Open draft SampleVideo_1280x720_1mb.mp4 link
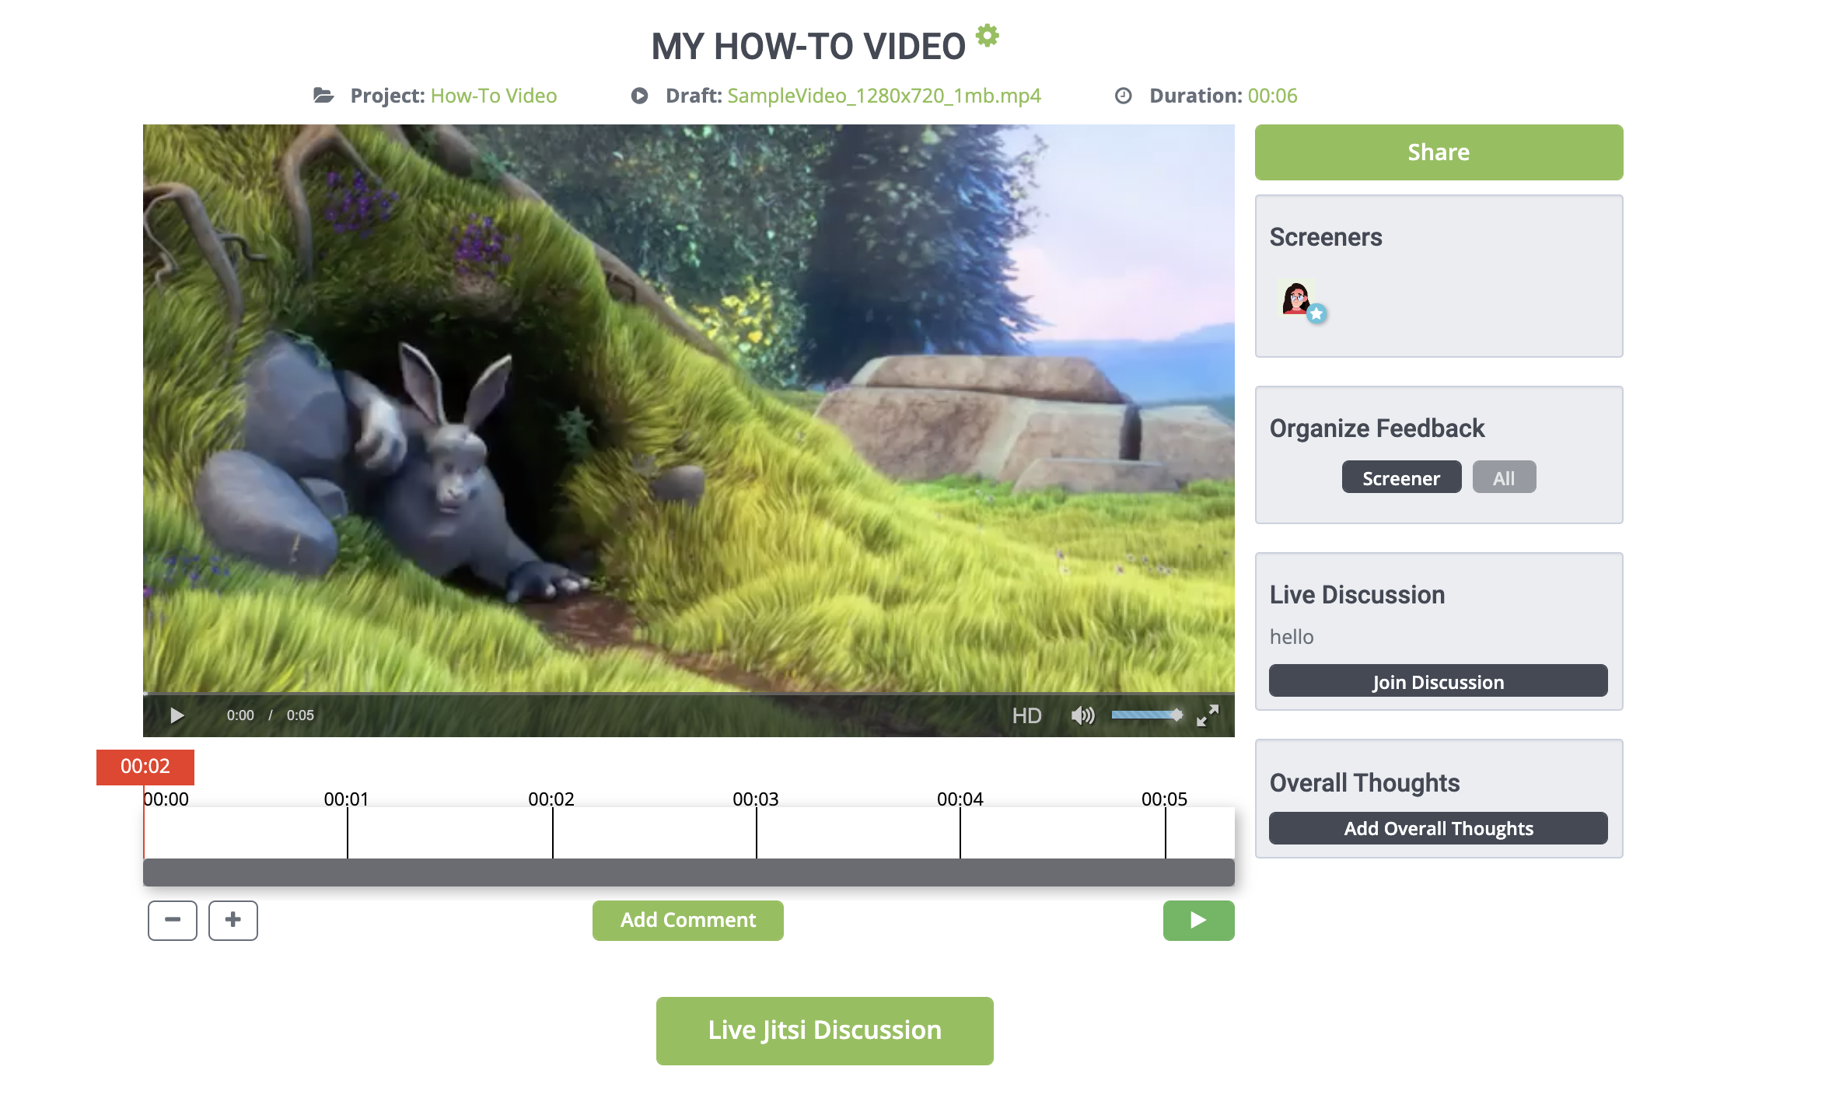Image resolution: width=1832 pixels, height=1098 pixels. (x=883, y=96)
